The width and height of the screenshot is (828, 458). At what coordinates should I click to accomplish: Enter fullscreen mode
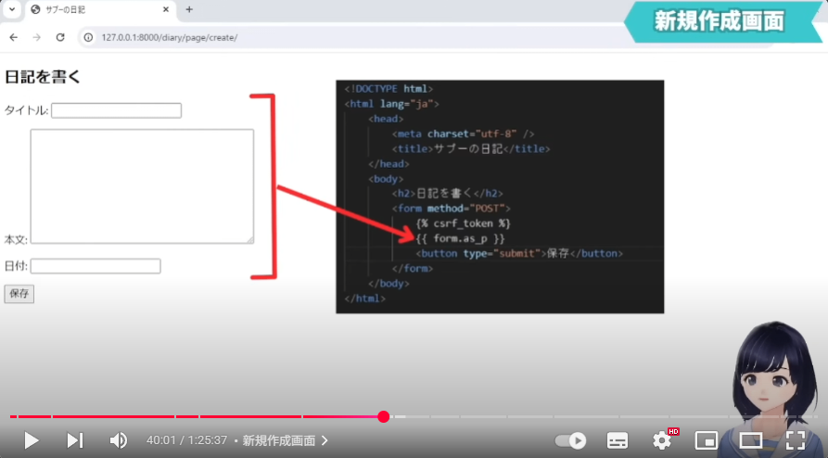[796, 440]
